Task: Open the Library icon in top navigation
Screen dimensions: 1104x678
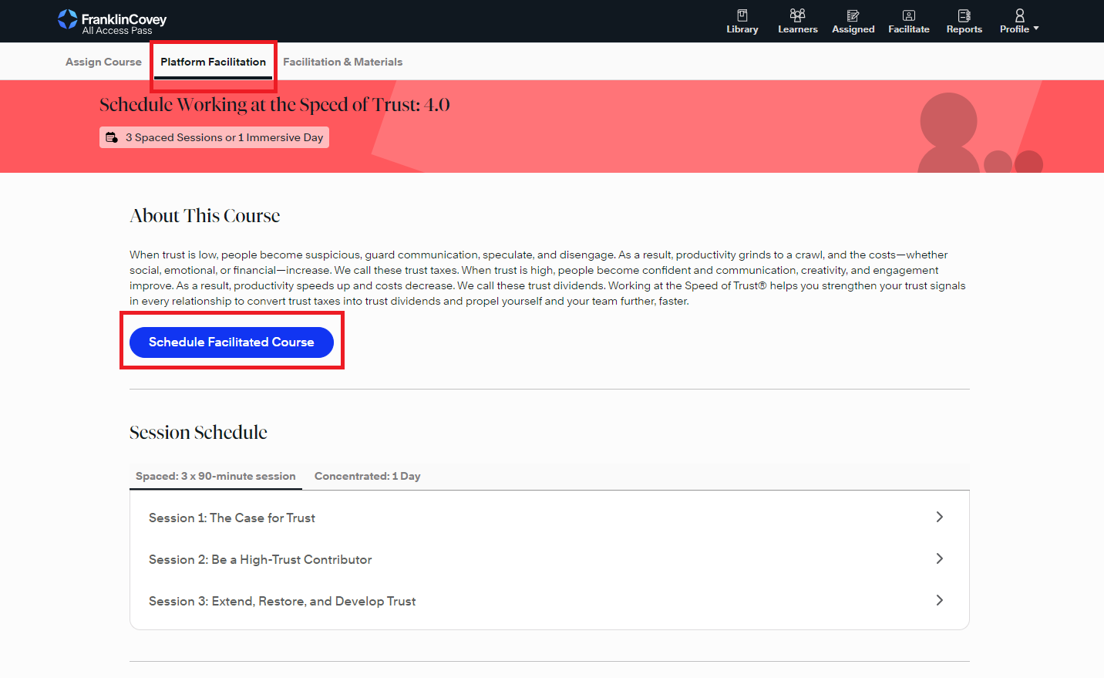Action: click(742, 15)
